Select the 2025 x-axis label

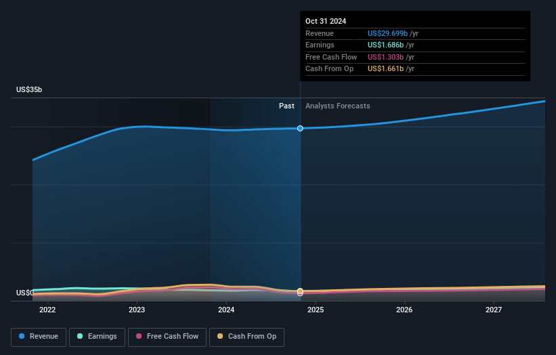pyautogui.click(x=315, y=310)
